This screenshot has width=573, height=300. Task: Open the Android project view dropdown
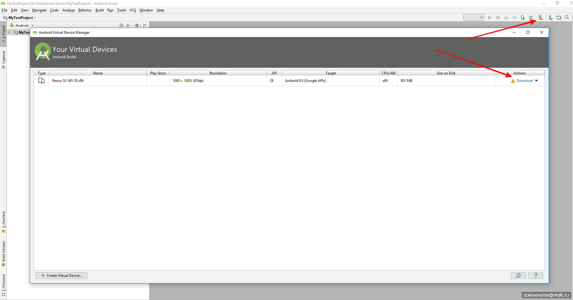pos(22,26)
